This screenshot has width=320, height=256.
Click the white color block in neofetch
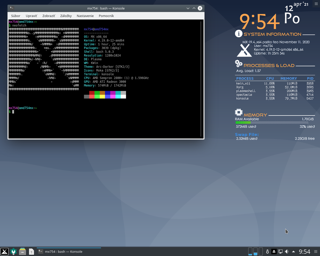point(123,97)
